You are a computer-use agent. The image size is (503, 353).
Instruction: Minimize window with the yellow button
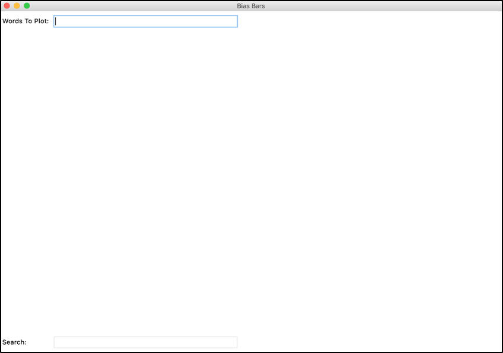(x=17, y=6)
